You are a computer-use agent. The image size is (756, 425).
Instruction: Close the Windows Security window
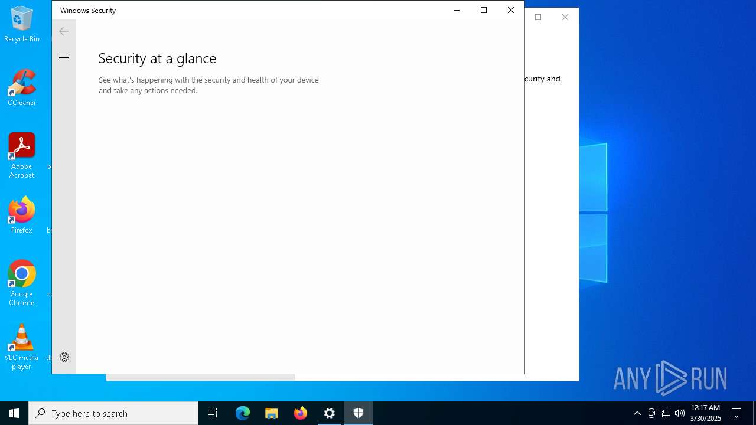tap(511, 10)
